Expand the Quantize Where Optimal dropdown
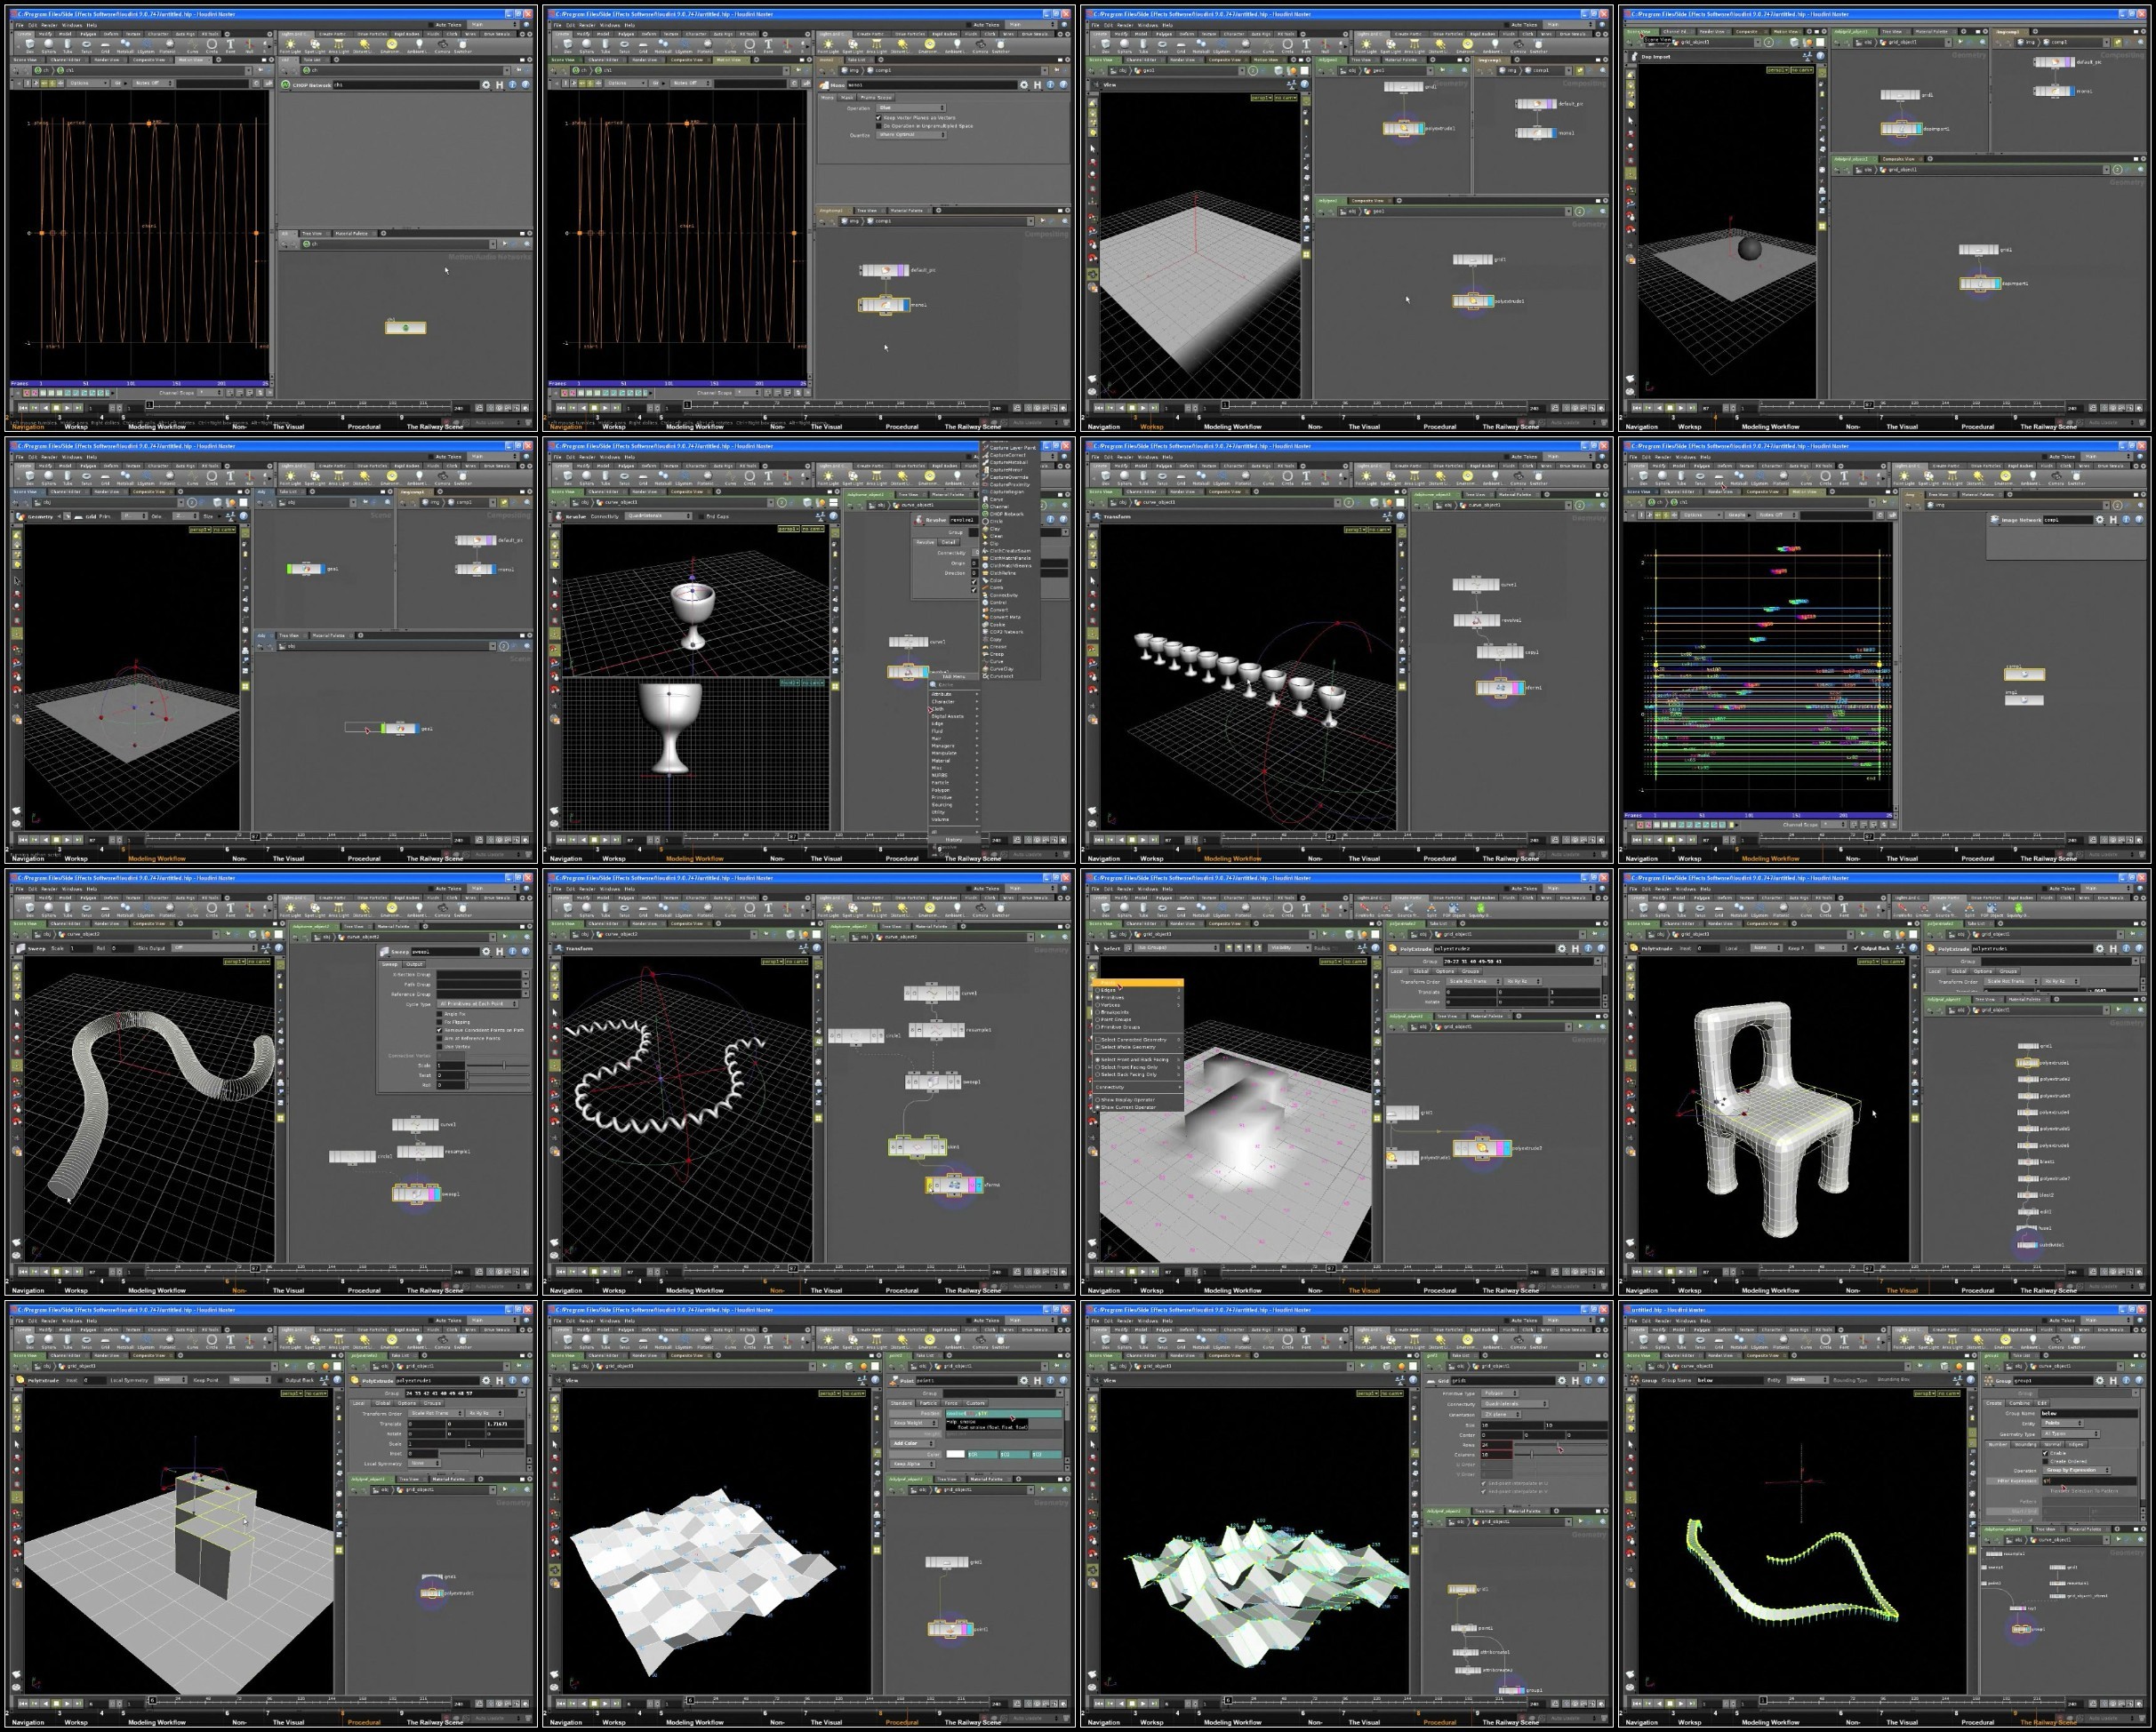Screen dimensions: 2156x1732 (910, 135)
